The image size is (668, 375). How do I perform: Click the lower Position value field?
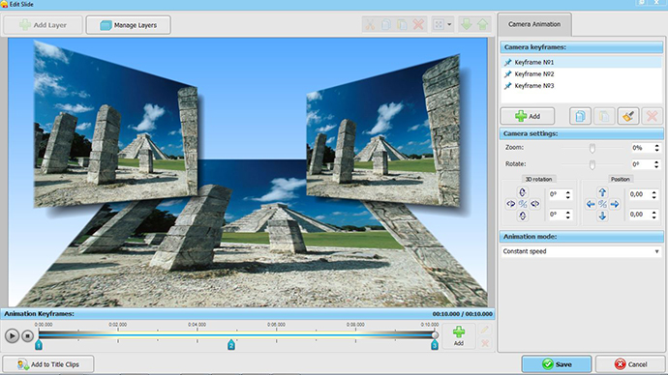click(x=640, y=215)
